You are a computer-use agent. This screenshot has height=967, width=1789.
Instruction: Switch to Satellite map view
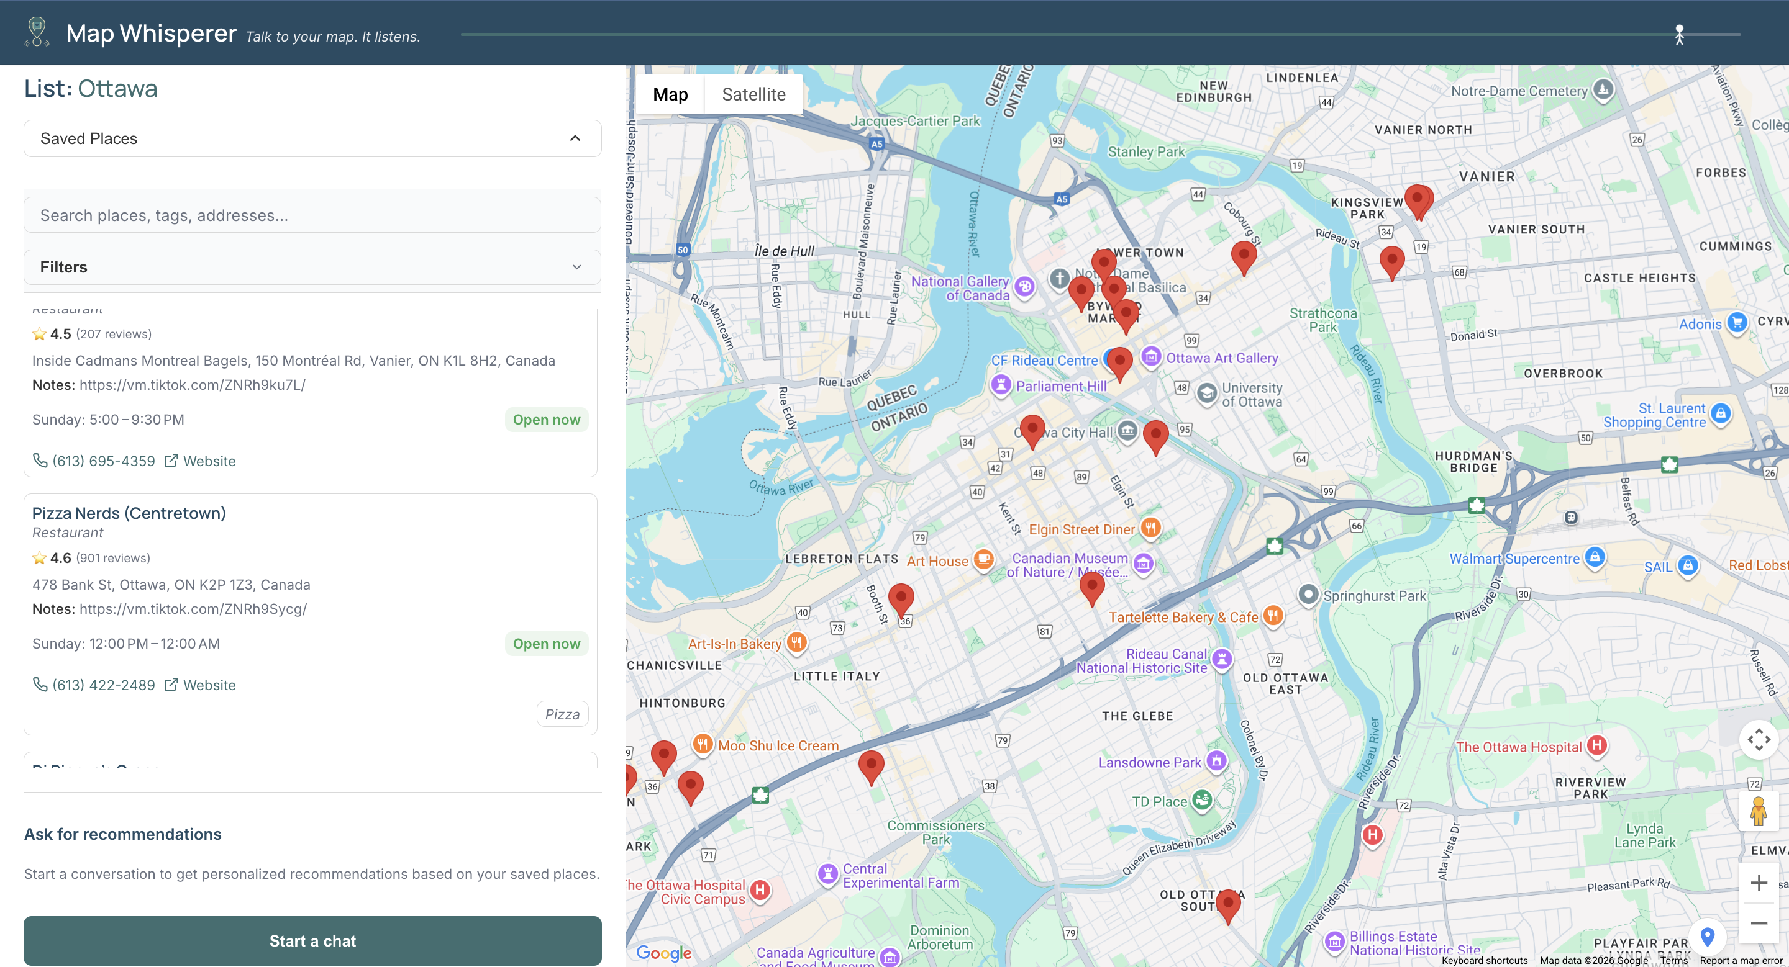[753, 94]
